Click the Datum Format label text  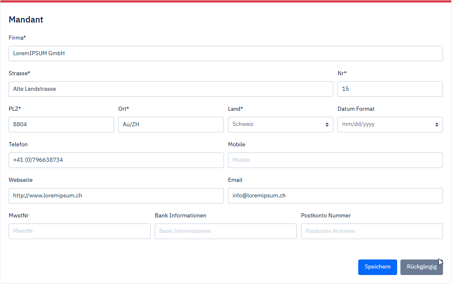[356, 109]
